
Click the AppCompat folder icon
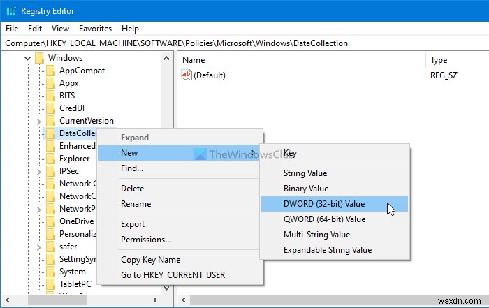point(50,71)
